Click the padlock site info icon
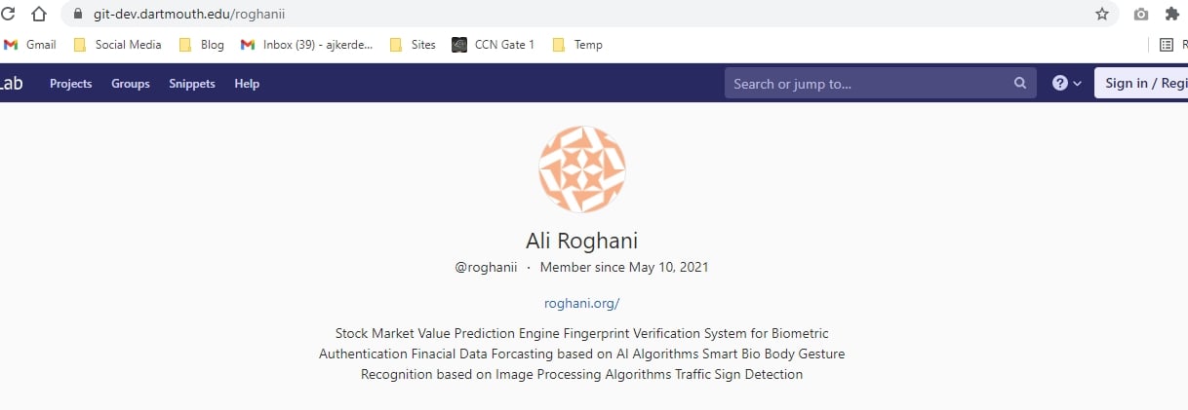The width and height of the screenshot is (1188, 410). 79,16
